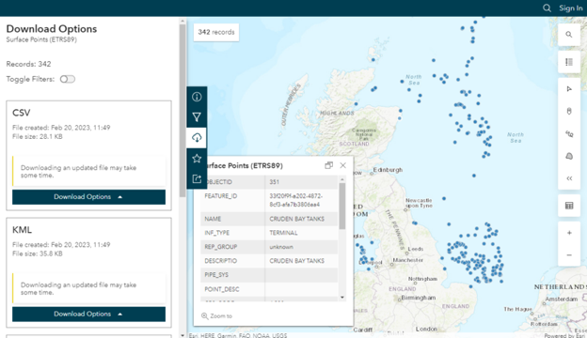Open the map search tool

point(568,35)
